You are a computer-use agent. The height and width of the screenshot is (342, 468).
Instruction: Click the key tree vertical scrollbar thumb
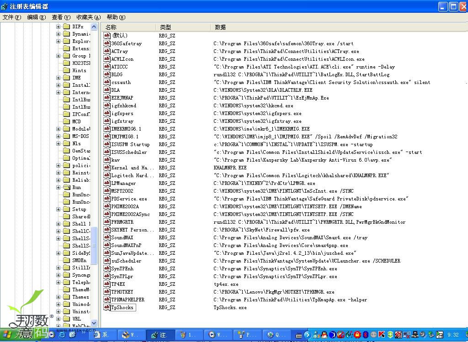pos(94,245)
